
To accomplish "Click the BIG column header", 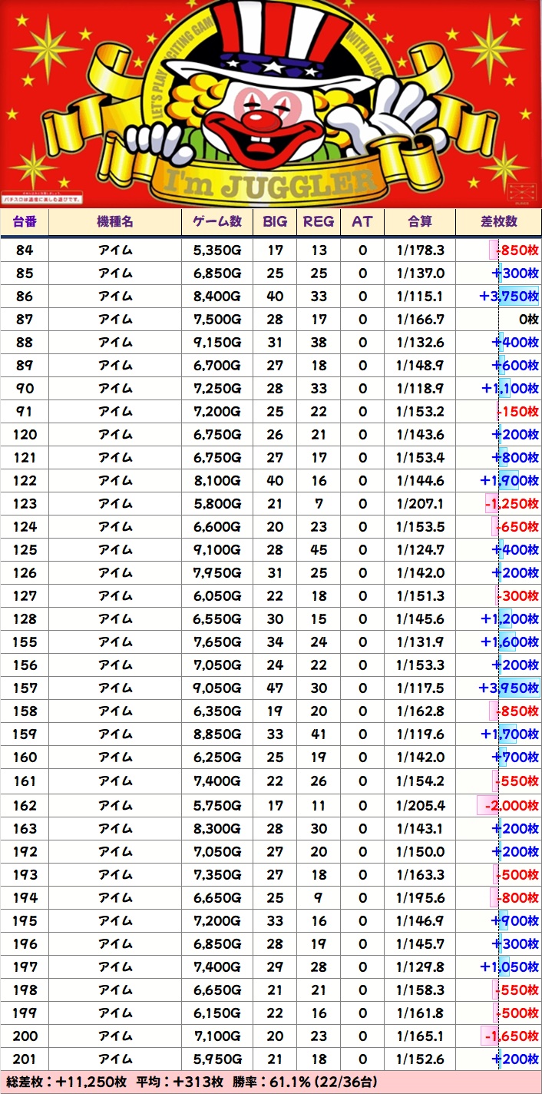I will coord(275,221).
